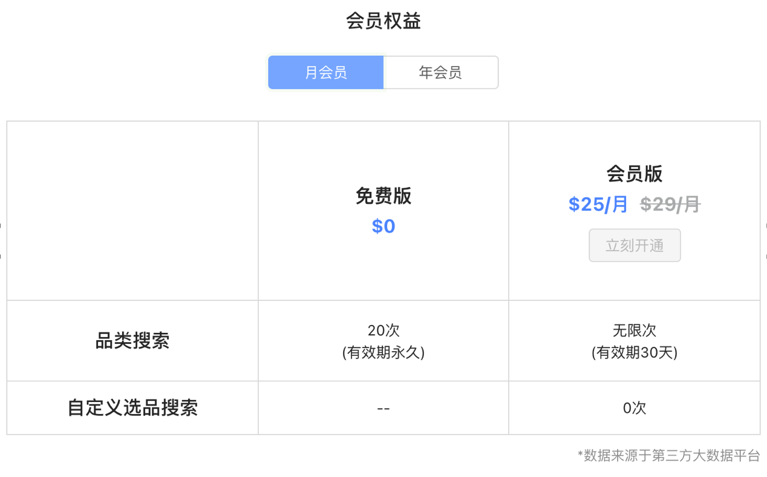Click the 有效期30天 validity note
767x477 pixels.
pyautogui.click(x=634, y=351)
